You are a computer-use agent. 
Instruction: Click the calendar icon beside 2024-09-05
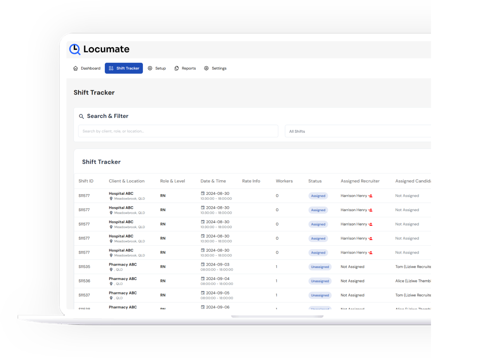pos(203,293)
